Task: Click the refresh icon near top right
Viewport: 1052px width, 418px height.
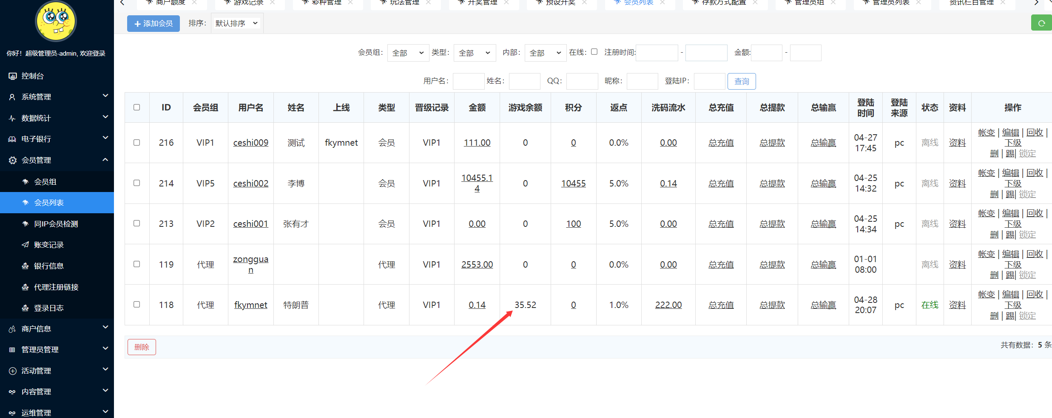Action: (x=1041, y=23)
